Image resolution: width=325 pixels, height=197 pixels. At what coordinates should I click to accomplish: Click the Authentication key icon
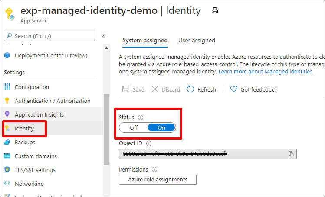[7, 101]
